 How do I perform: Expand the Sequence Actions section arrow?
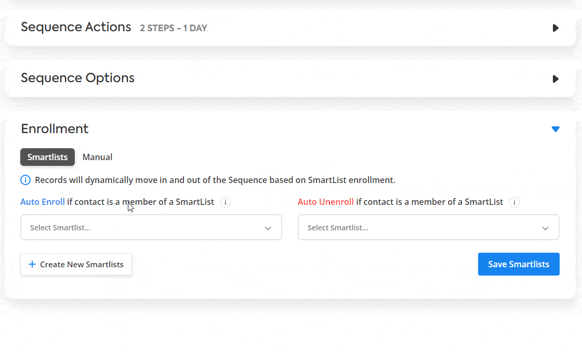click(x=555, y=28)
